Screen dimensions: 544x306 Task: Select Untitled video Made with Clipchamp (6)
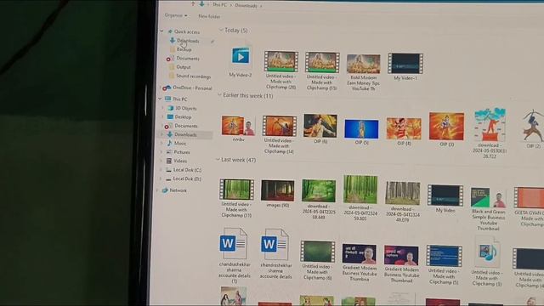pos(317,252)
